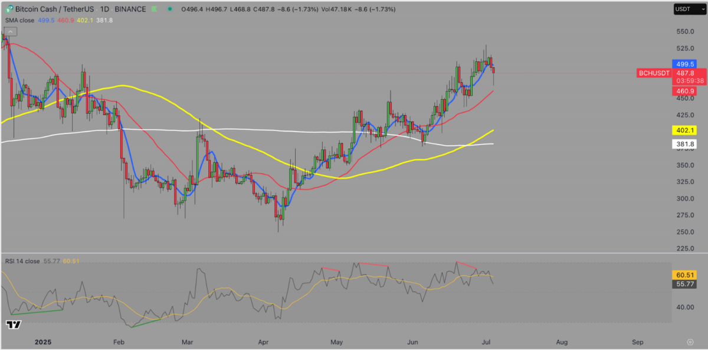Click the Mar label on time axis
Image resolution: width=708 pixels, height=350 pixels.
(x=188, y=342)
